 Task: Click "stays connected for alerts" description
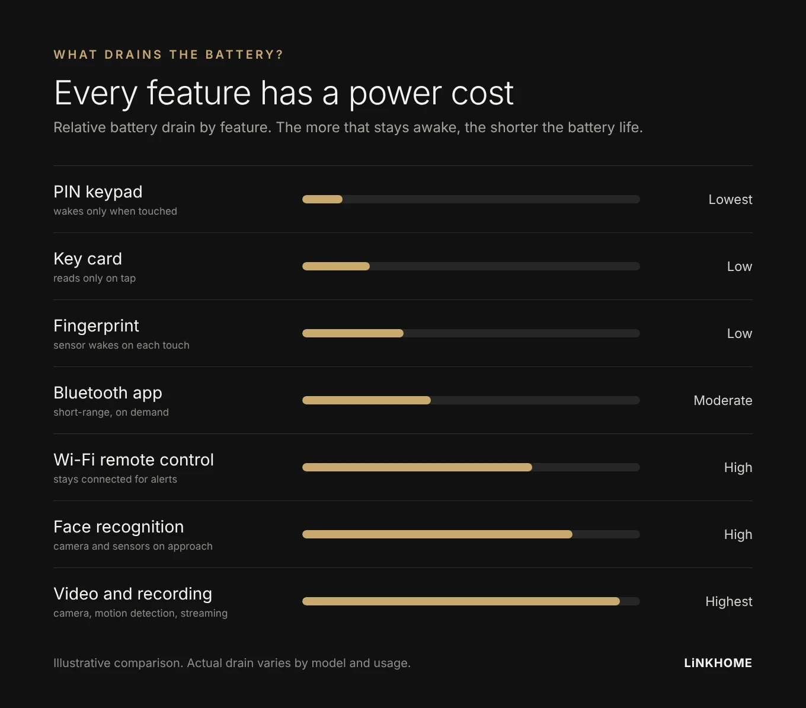point(115,479)
